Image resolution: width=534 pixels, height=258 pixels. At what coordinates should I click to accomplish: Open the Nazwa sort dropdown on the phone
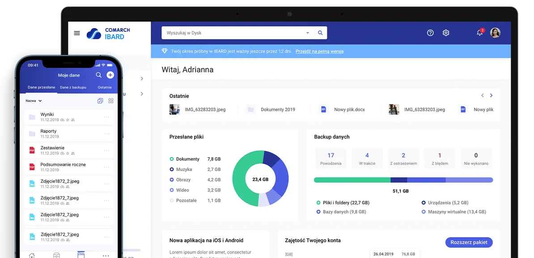tap(34, 101)
